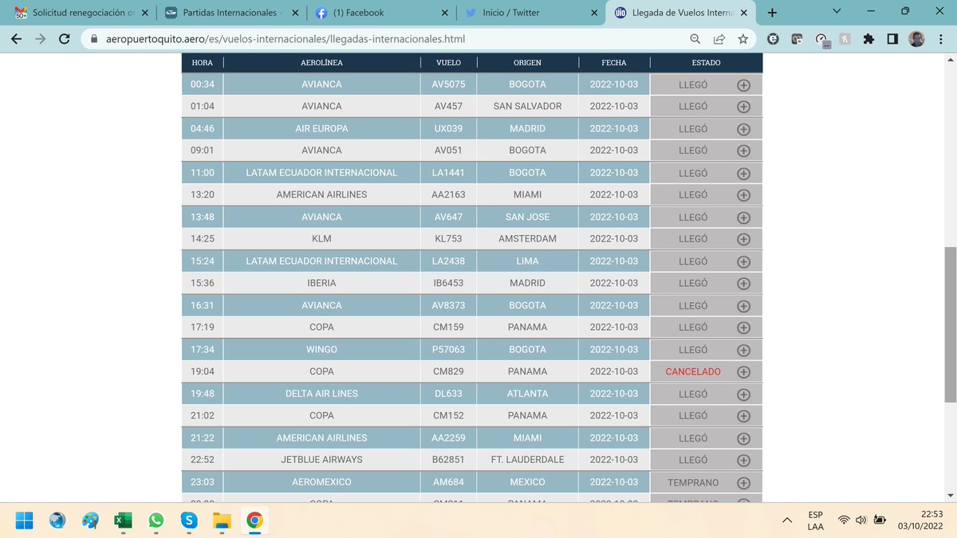Expand details for flight AV457 from San Salvador

click(743, 107)
